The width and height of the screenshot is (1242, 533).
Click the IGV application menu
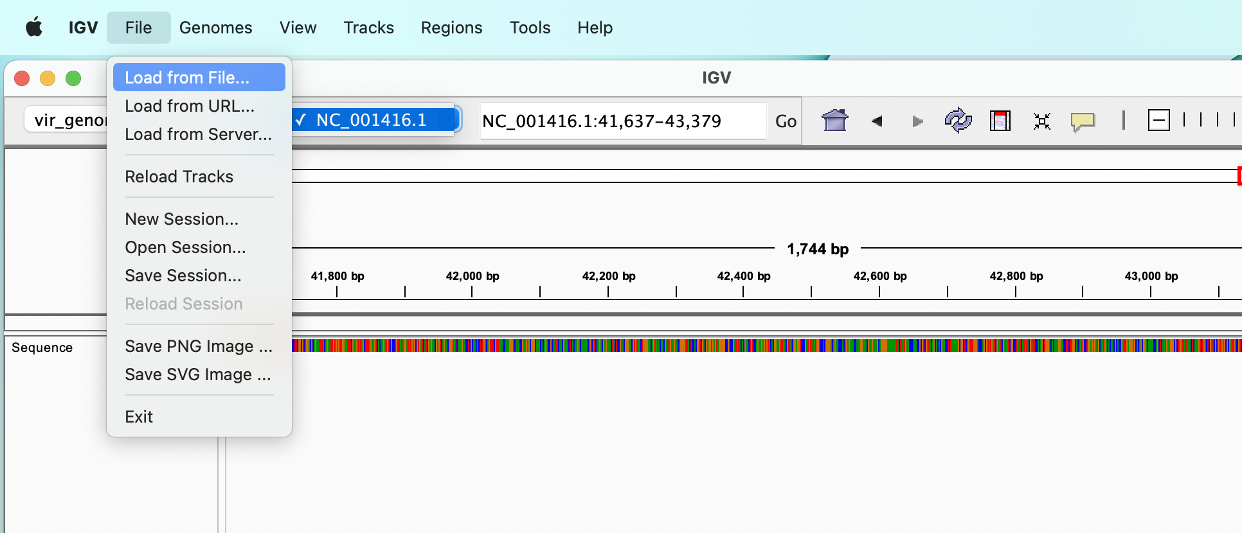click(x=84, y=28)
